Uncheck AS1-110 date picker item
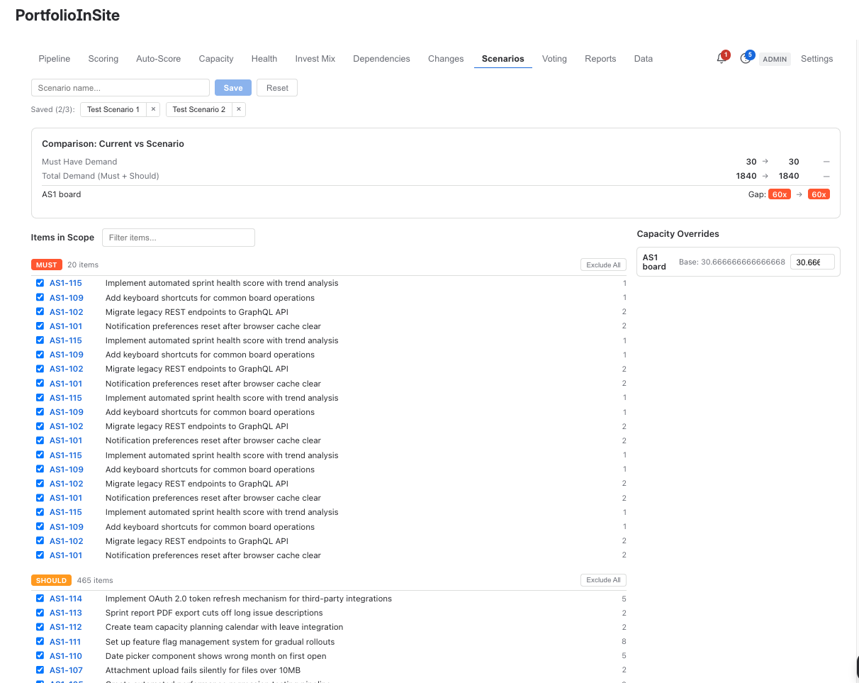This screenshot has width=859, height=683. click(40, 655)
